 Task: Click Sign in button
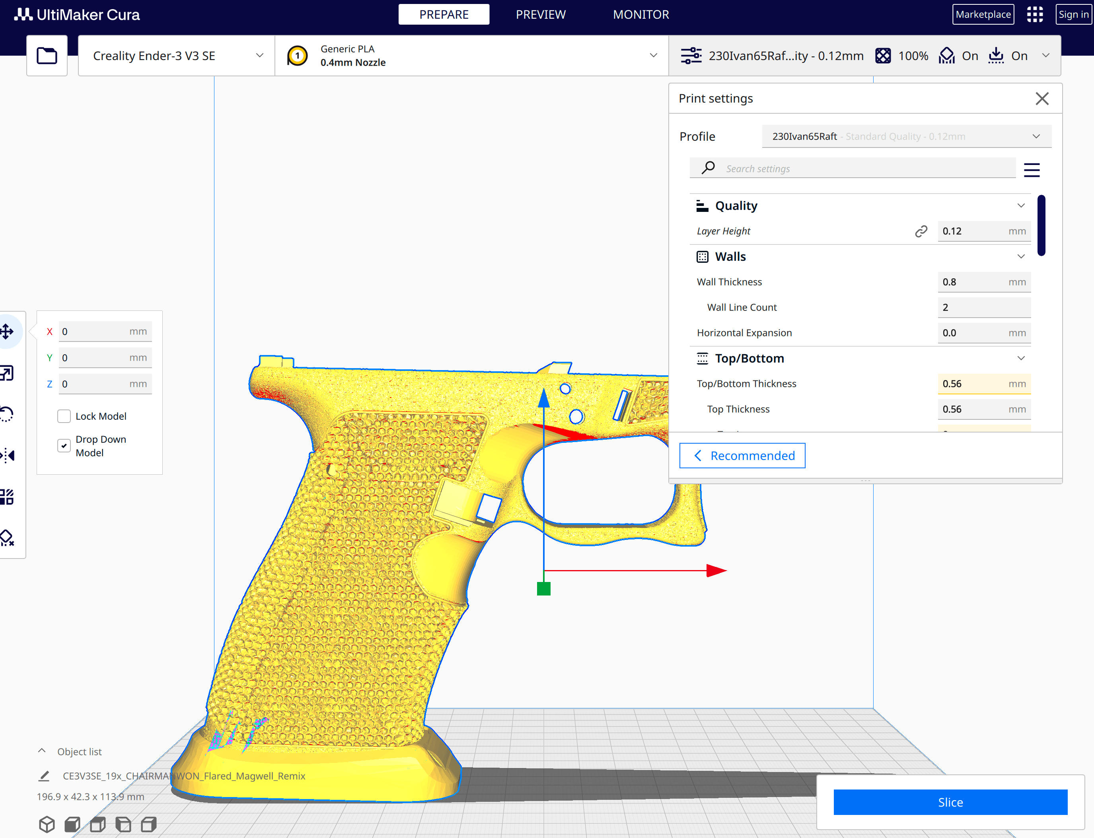point(1074,14)
